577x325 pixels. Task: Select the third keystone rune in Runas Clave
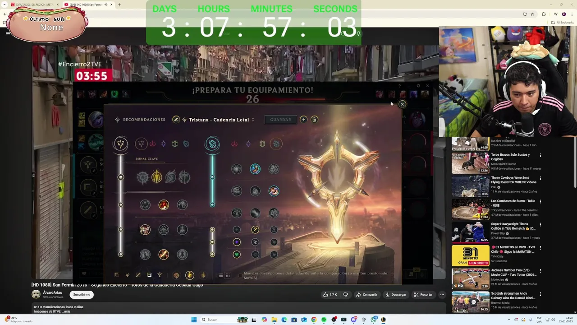pos(170,177)
